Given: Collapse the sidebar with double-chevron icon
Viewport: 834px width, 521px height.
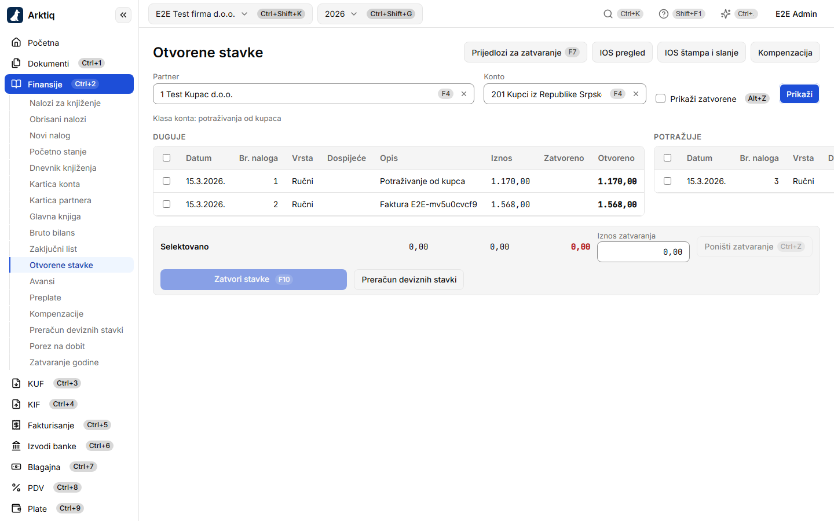Looking at the screenshot, I should pyautogui.click(x=123, y=15).
